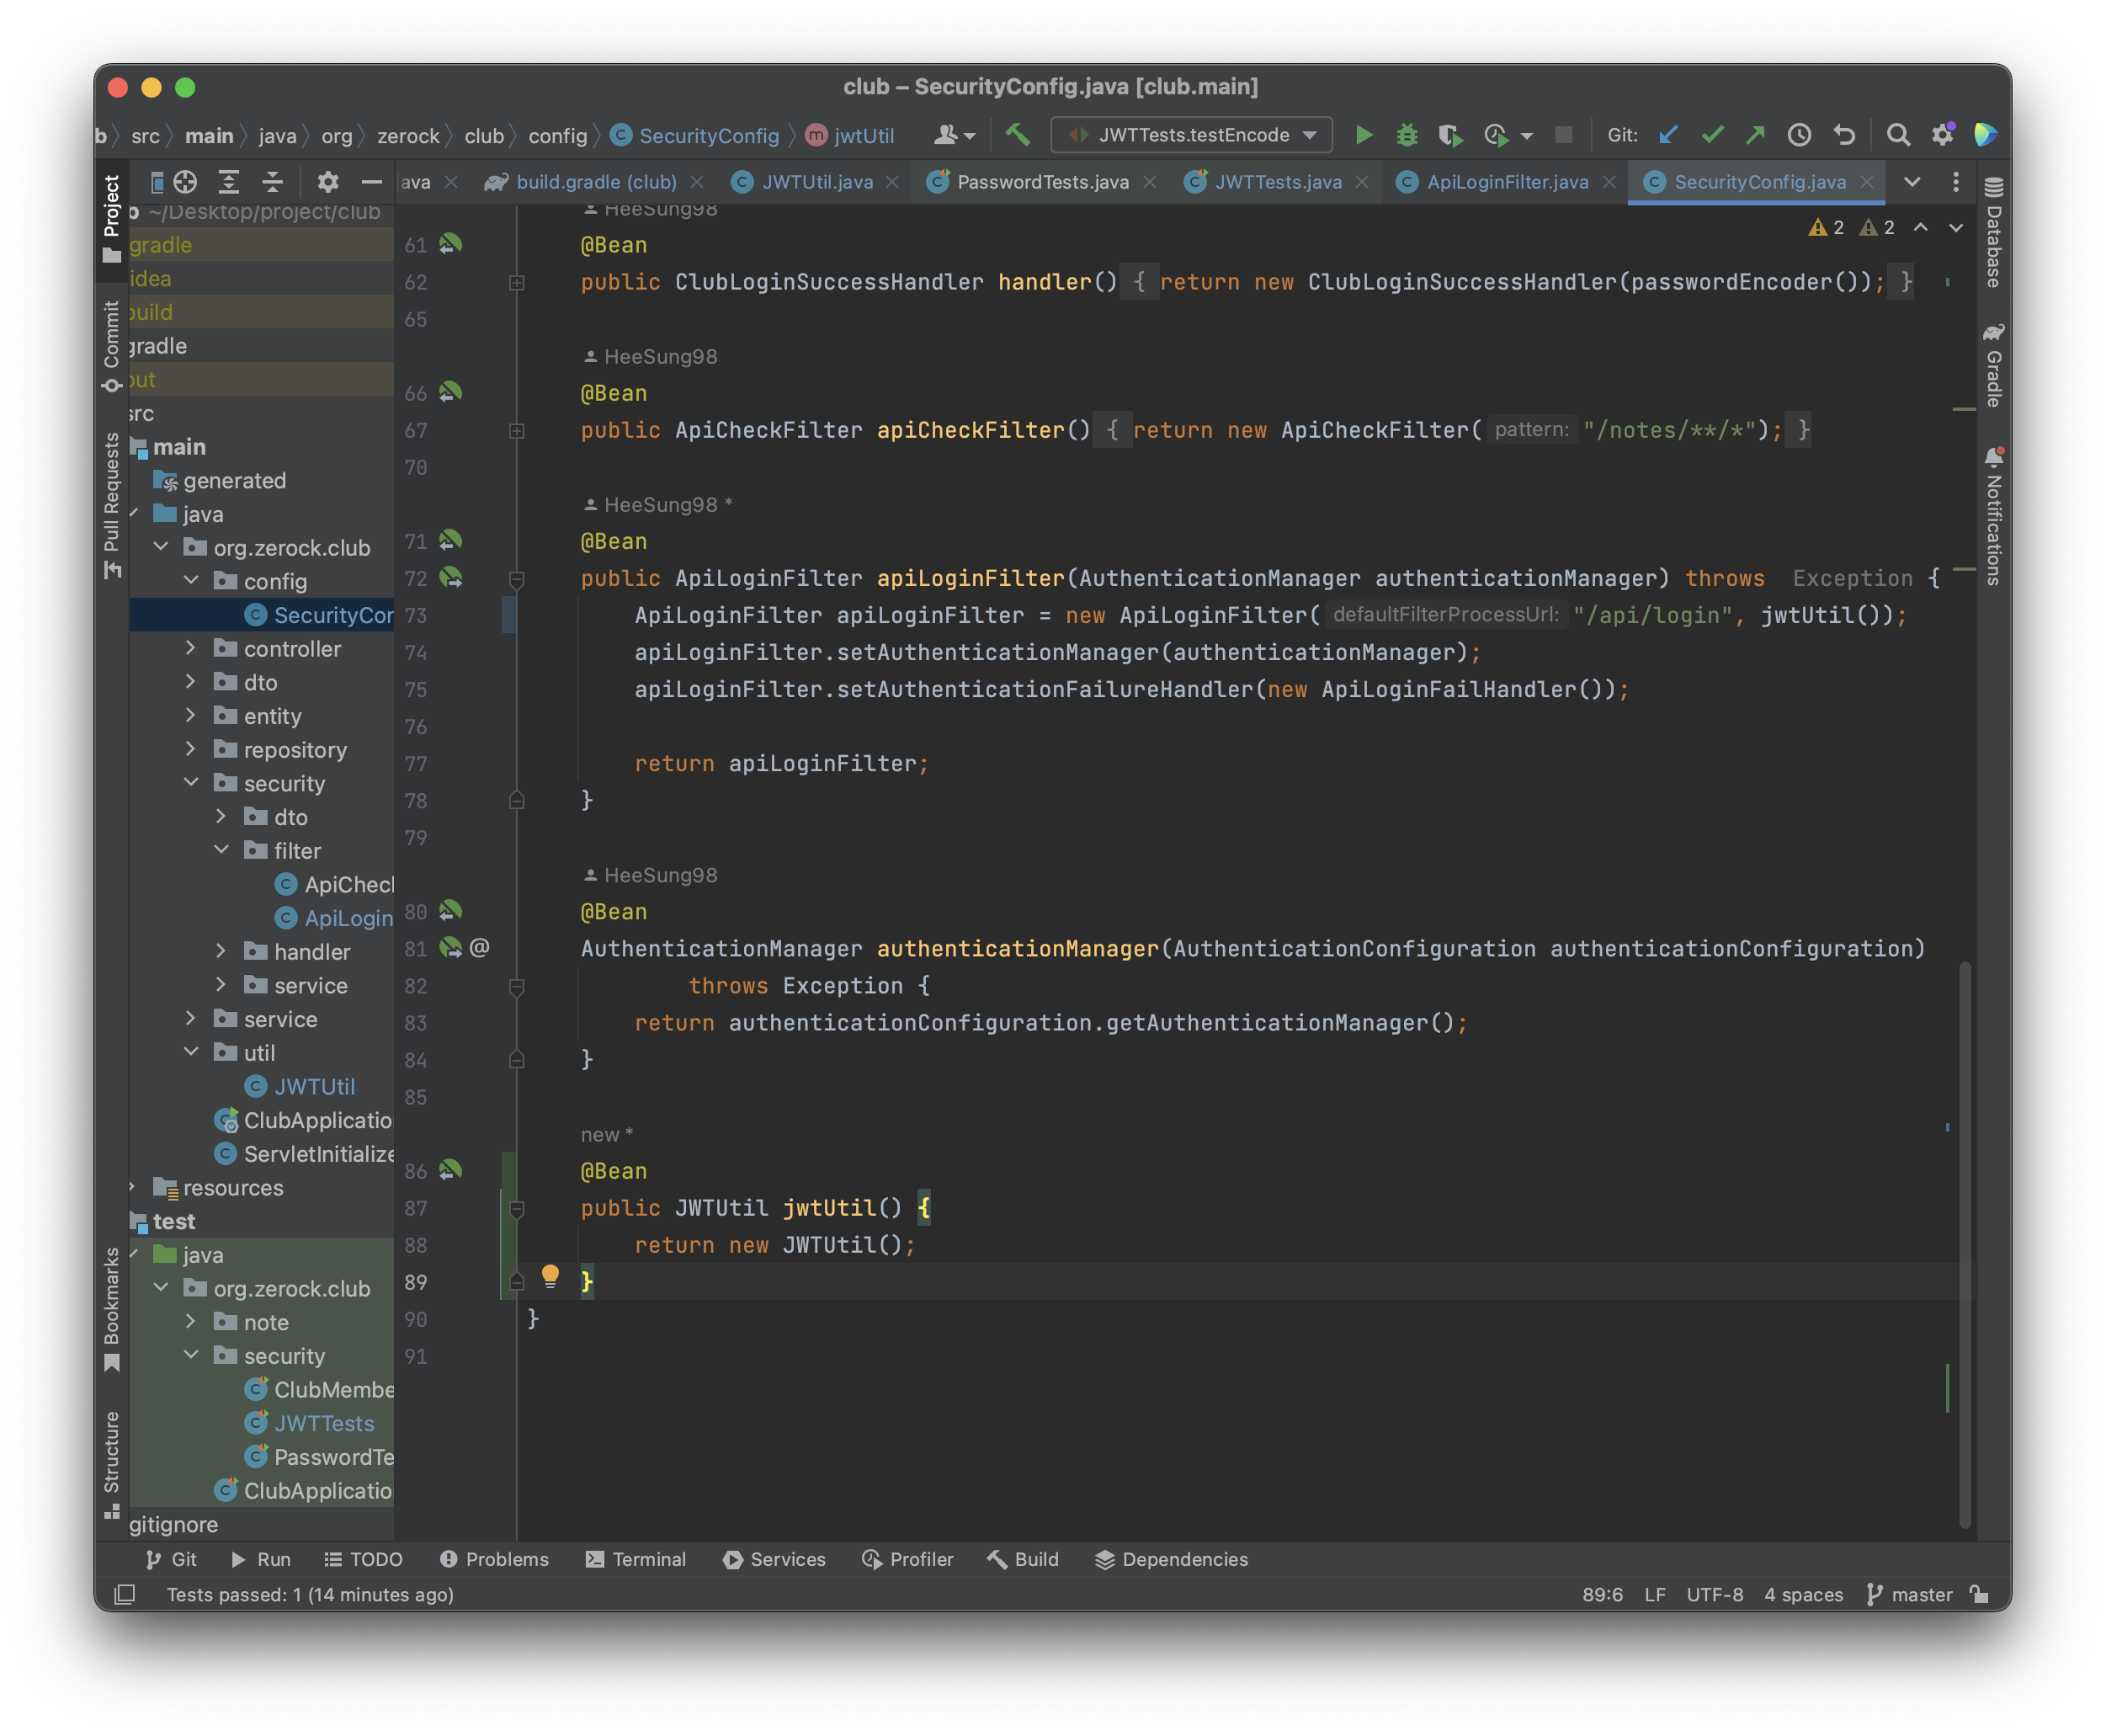Expand all in Project panel toolbar

tap(229, 182)
